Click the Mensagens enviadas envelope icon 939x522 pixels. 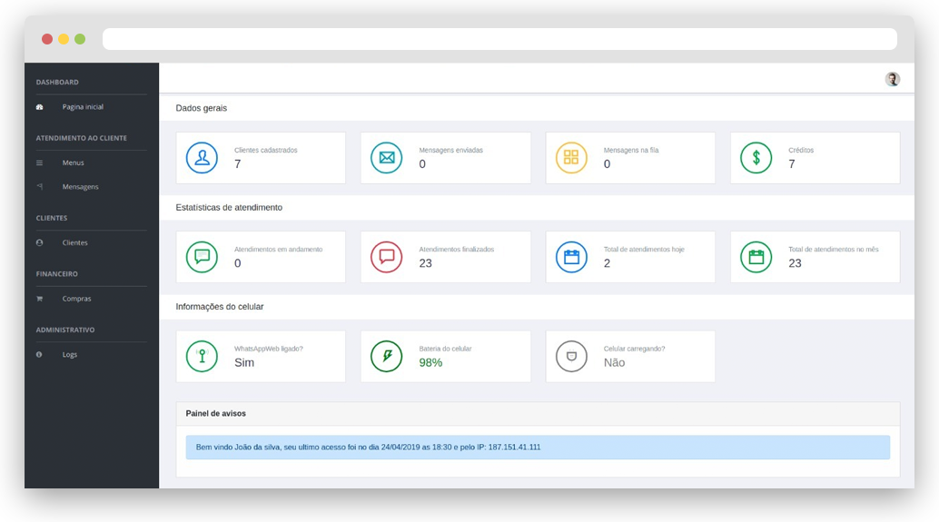[x=386, y=158]
